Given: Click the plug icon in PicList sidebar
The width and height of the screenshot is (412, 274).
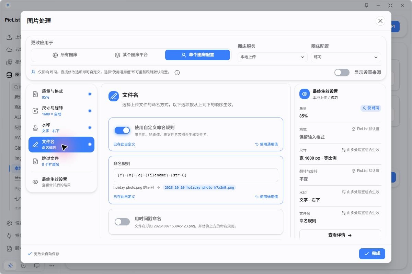Looking at the screenshot, I should coord(10,236).
